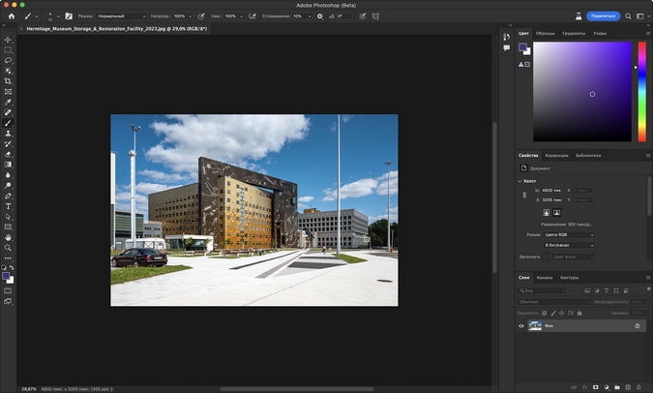653x393 pixels.
Task: Switch to the Узоры tab
Action: point(600,33)
